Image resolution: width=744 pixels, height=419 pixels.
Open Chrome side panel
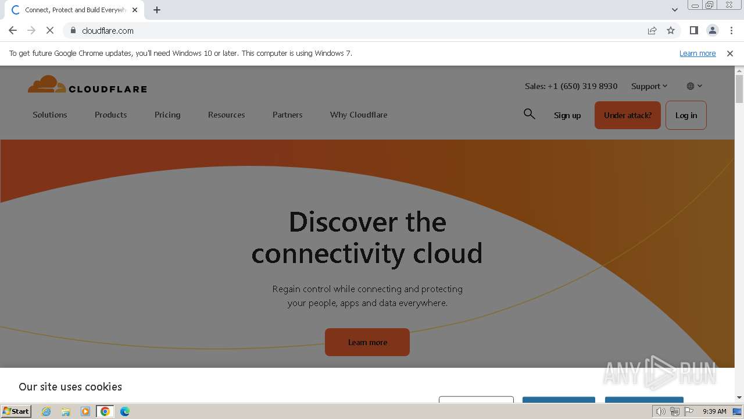click(x=694, y=30)
